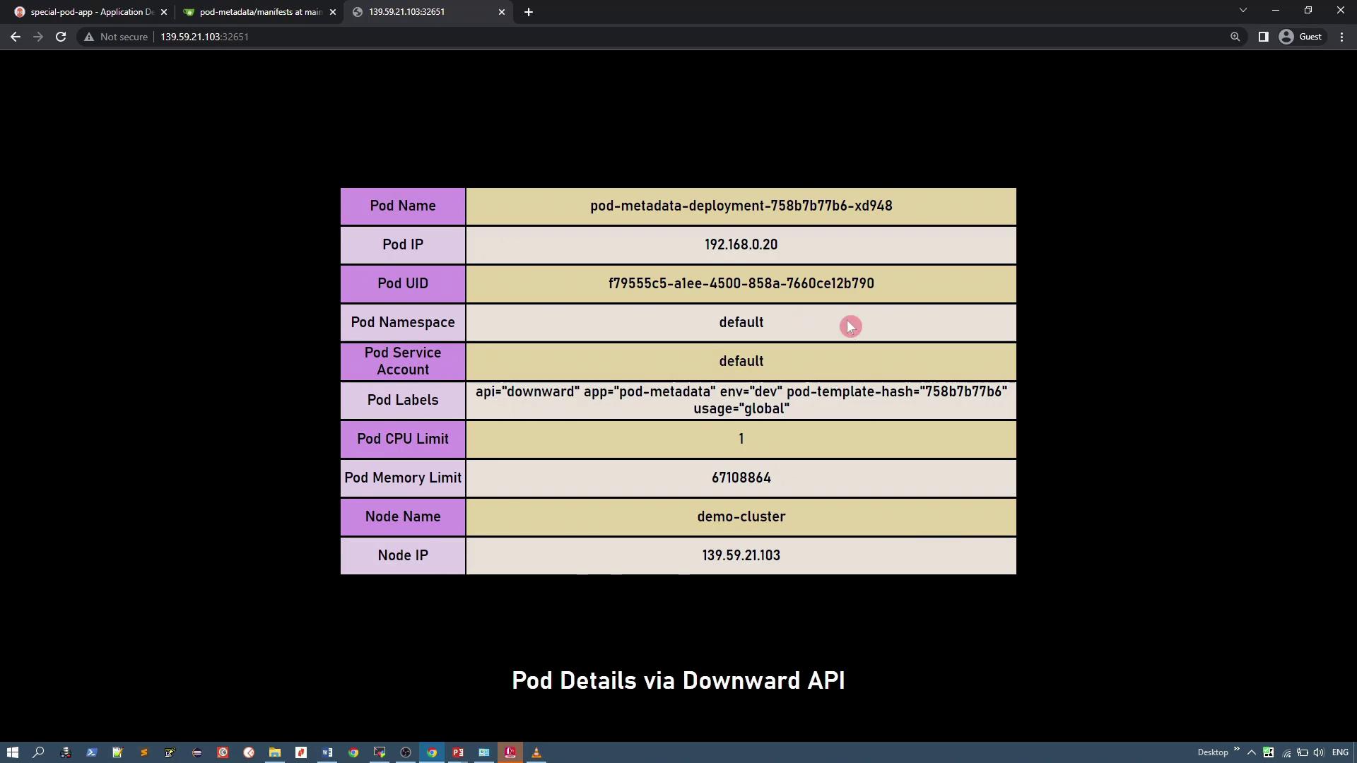Open the tab search dropdown arrow

[1243, 11]
